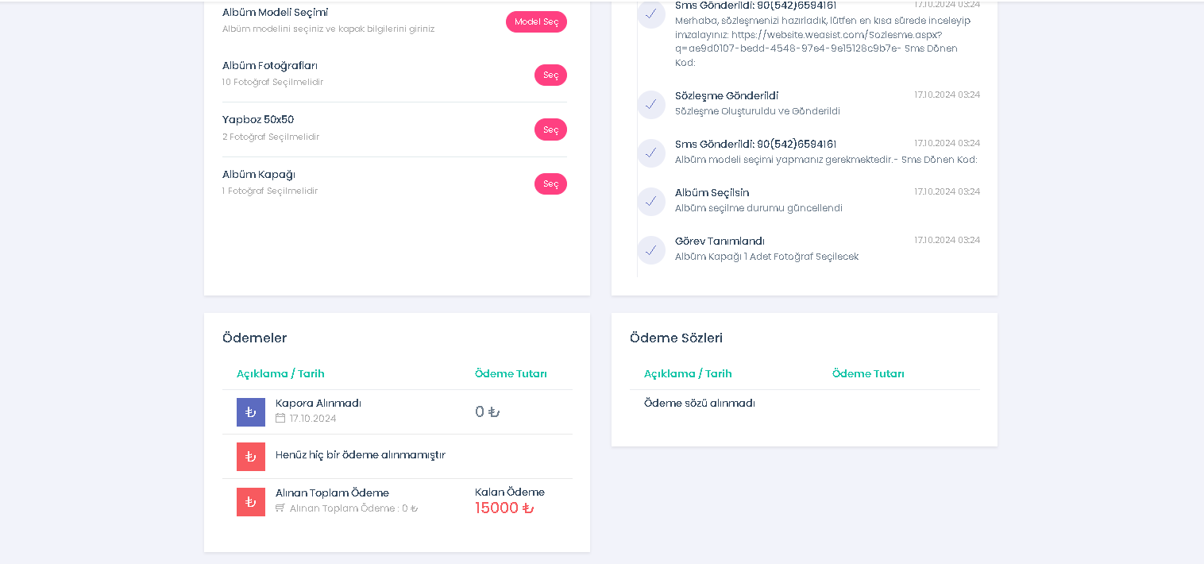Click the Albüm Modeli Seçimi title
The height and width of the screenshot is (564, 1204).
click(x=275, y=12)
